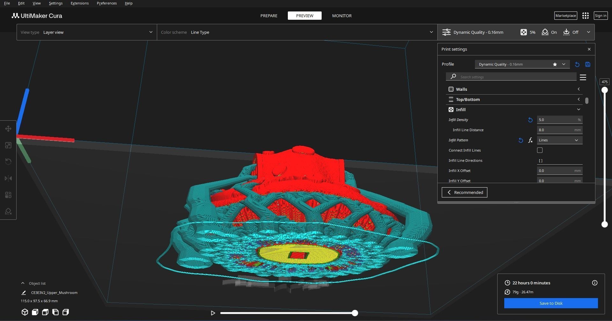Select the Scale tool in left toolbar

tap(8, 145)
